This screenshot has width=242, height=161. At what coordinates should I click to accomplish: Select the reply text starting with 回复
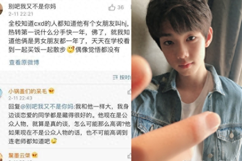pyautogui.click(x=69, y=124)
